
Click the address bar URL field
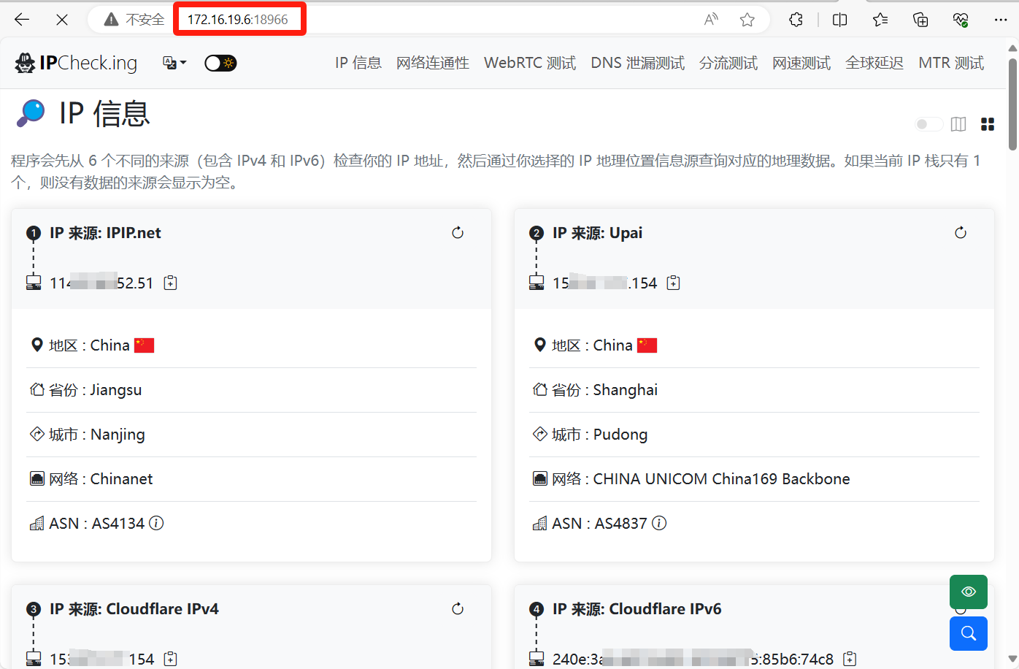click(438, 20)
